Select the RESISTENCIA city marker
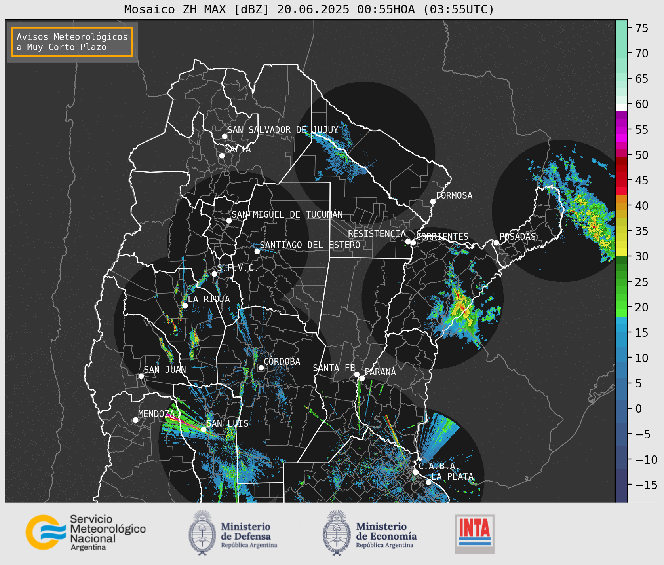Screen dimensions: 664x565 (x=408, y=241)
